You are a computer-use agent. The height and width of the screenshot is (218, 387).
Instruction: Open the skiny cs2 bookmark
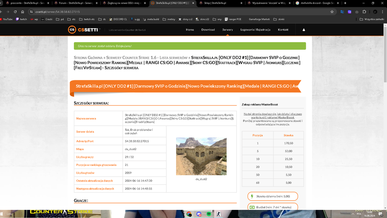[185, 19]
